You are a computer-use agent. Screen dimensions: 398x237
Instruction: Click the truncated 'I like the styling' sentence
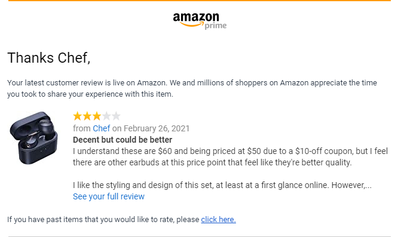(x=222, y=185)
